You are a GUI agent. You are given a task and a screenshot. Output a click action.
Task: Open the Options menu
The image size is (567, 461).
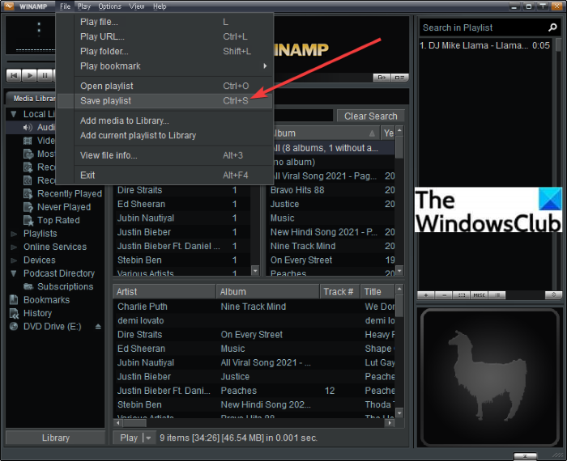click(x=109, y=6)
